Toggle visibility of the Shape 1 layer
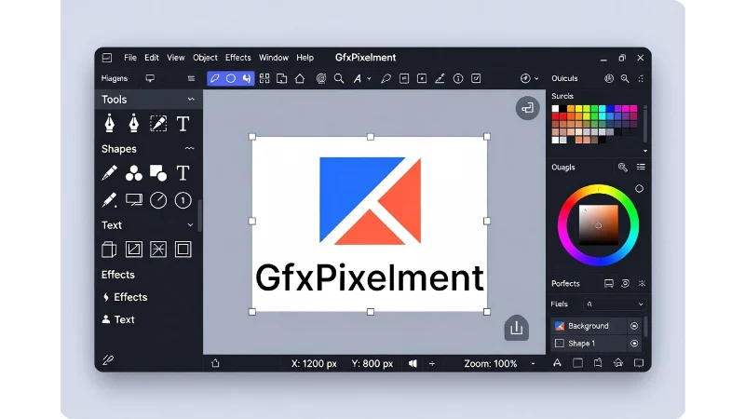The width and height of the screenshot is (745, 419). [x=634, y=343]
